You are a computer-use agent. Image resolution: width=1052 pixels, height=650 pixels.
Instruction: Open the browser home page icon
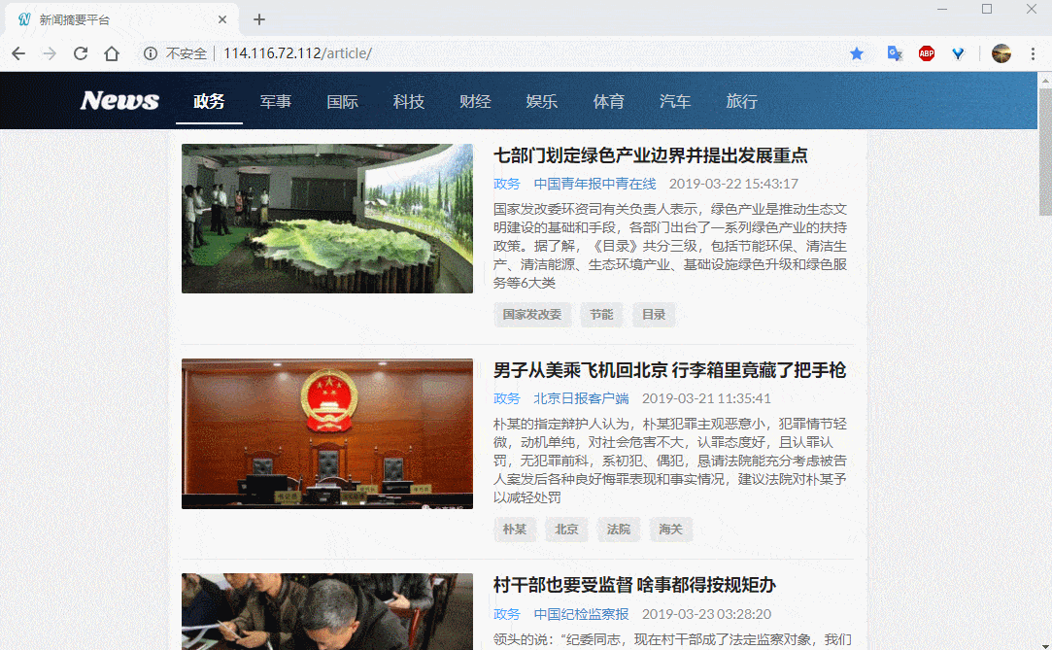coord(112,53)
